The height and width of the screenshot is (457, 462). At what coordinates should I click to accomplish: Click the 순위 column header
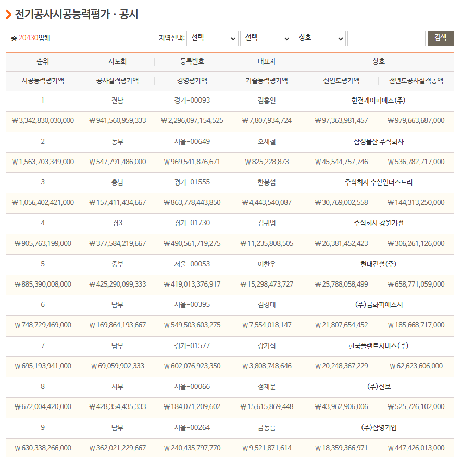coord(43,61)
